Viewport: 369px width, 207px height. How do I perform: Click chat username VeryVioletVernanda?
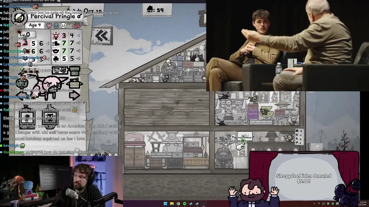tap(22, 57)
